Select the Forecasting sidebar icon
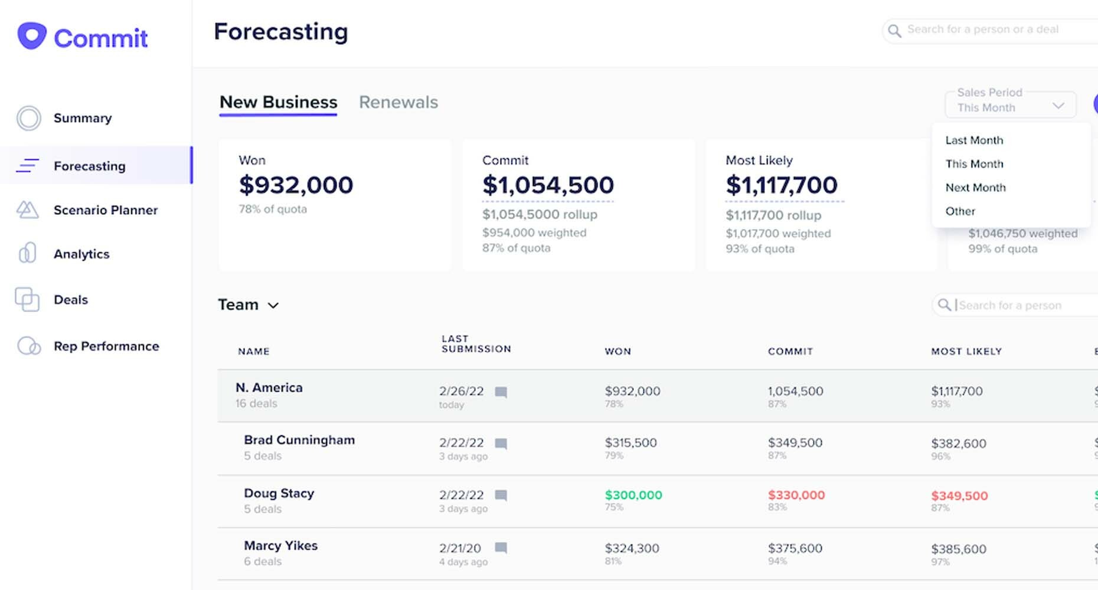 tap(28, 166)
